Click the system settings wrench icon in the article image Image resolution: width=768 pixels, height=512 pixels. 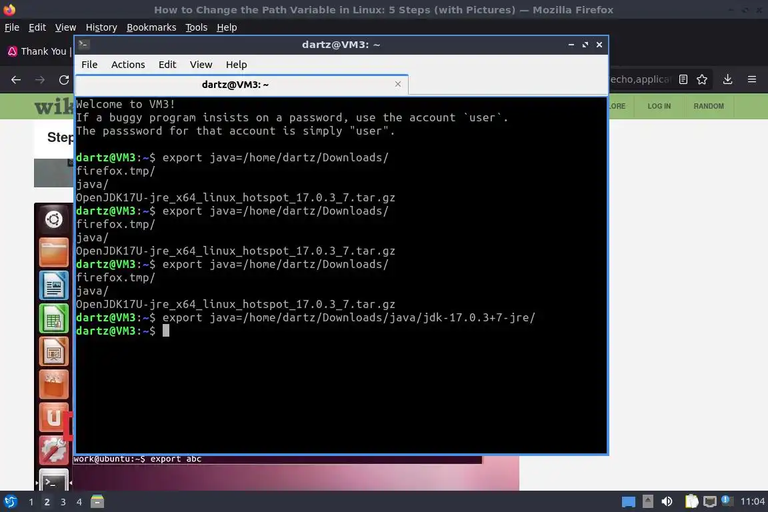[x=54, y=450]
